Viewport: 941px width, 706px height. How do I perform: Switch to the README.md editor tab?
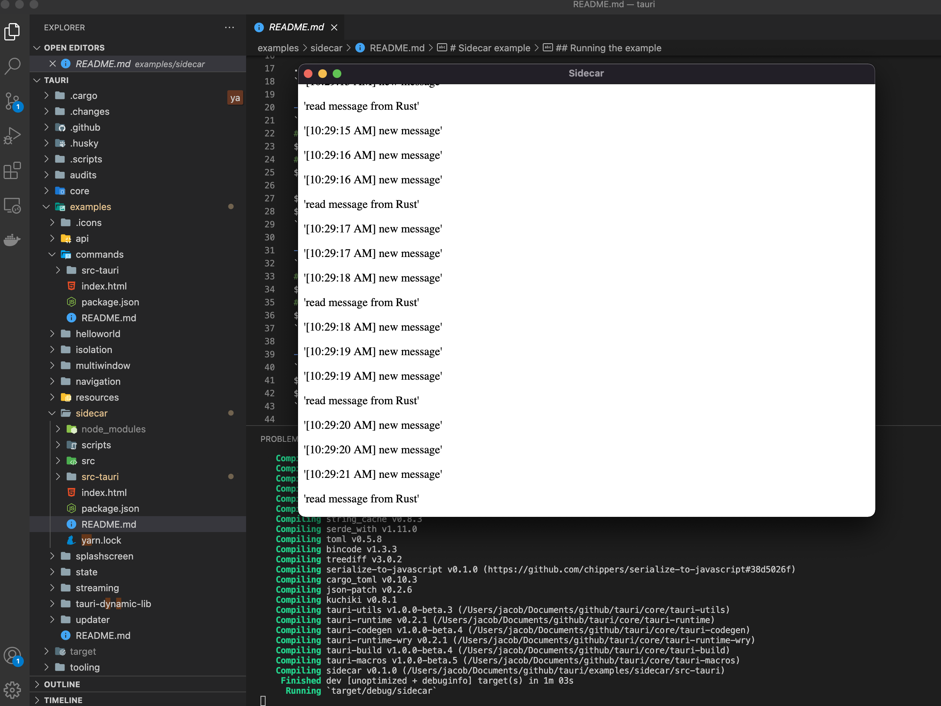pos(295,27)
